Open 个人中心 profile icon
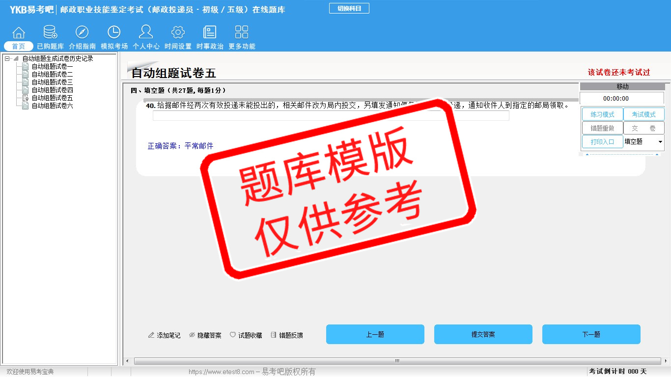Image resolution: width=671 pixels, height=377 pixels. [146, 33]
